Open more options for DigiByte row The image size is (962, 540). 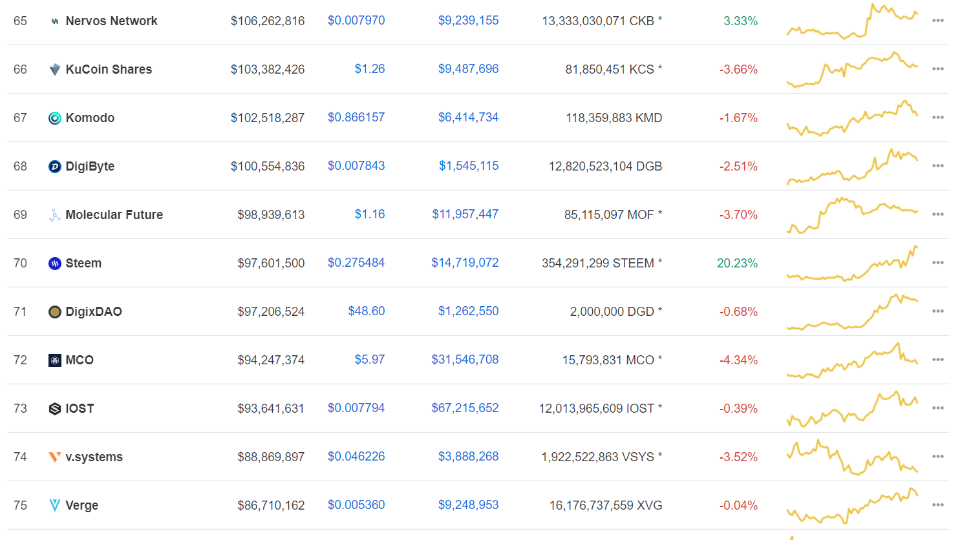pyautogui.click(x=938, y=166)
